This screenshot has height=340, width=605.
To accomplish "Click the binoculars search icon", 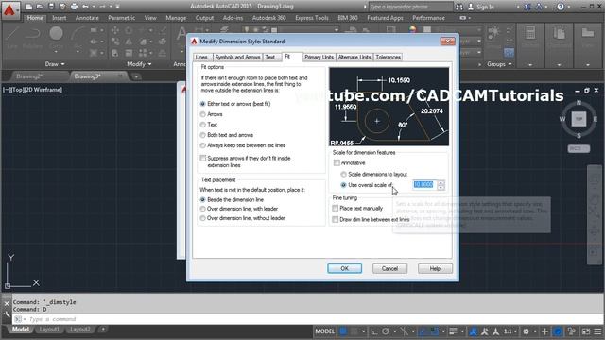I will (459, 7).
